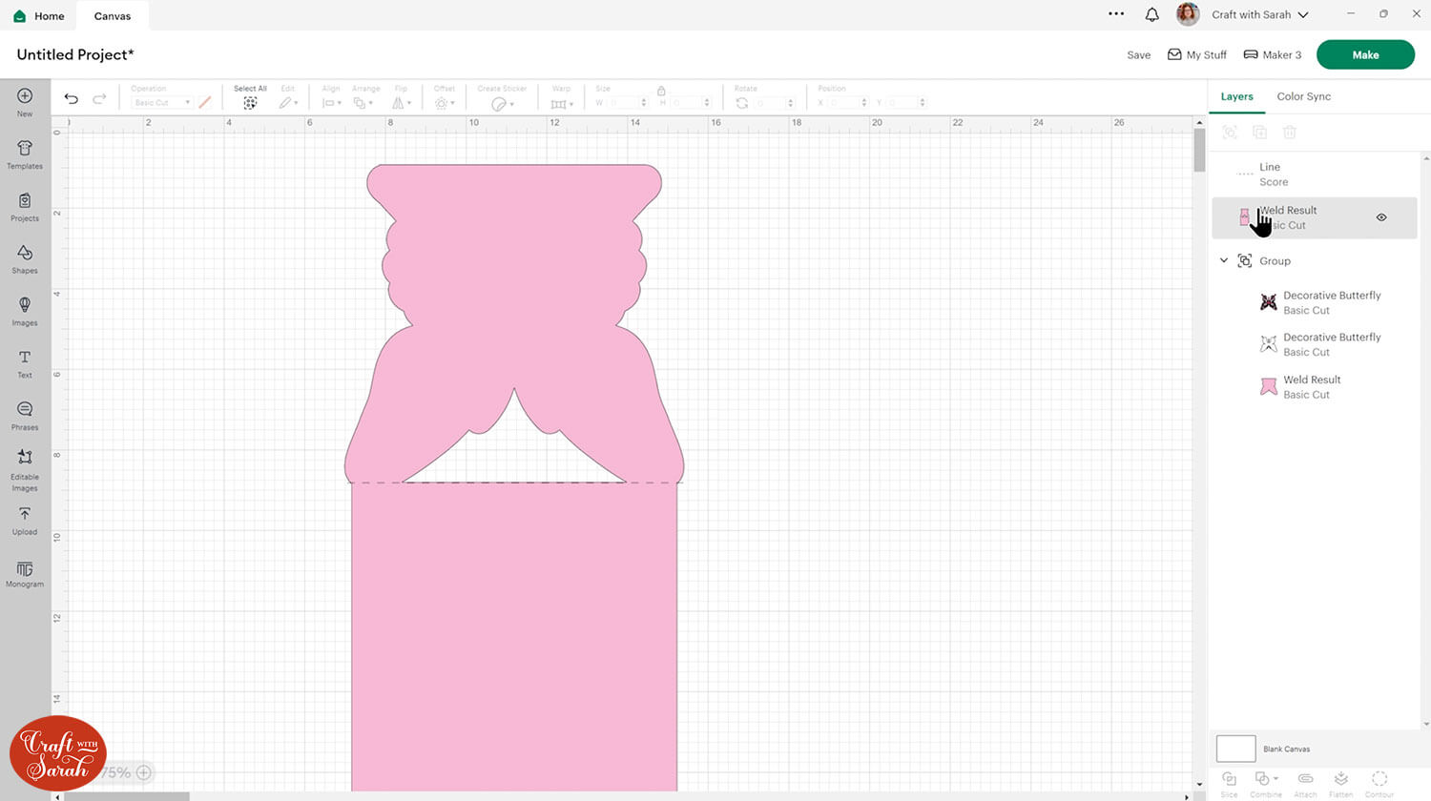This screenshot has width=1431, height=801.
Task: Click the Blank Canvas color swatch
Action: pos(1235,749)
